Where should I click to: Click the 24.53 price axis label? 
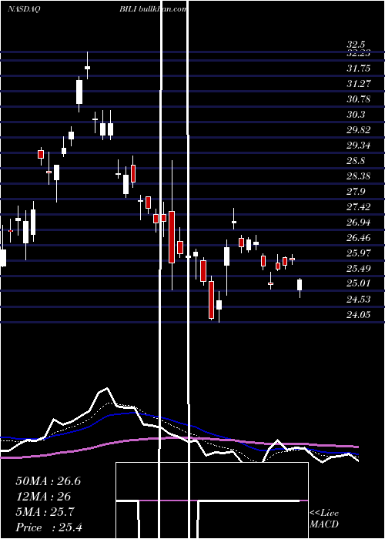click(x=359, y=300)
